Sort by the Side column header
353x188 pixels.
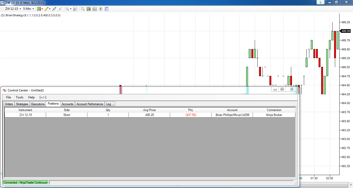click(67, 110)
